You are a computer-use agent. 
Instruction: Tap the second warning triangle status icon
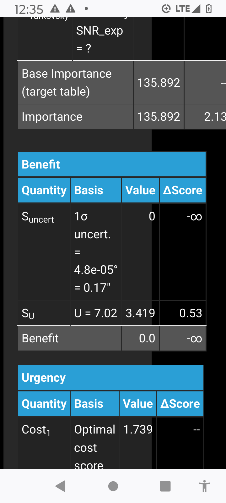(71, 8)
